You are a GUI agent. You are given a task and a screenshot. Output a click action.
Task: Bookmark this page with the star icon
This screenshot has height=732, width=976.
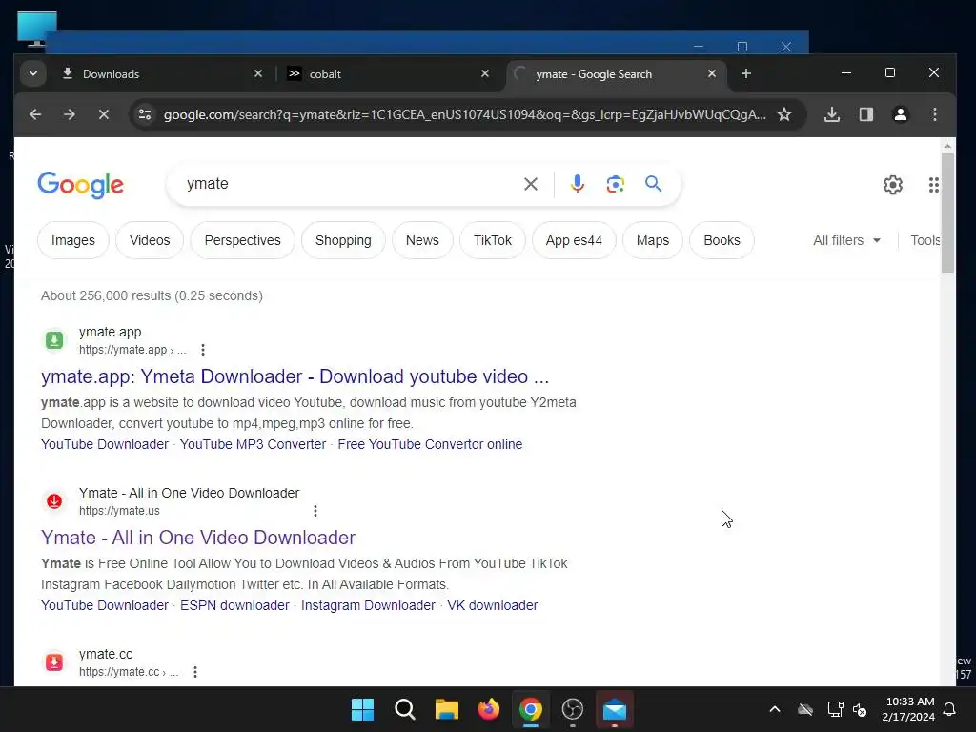point(784,114)
